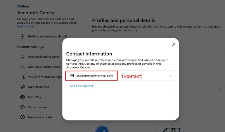Viewport: 225px width, 132px height.
Task: Expand email contact via its chevron arrow
Action: point(170,75)
